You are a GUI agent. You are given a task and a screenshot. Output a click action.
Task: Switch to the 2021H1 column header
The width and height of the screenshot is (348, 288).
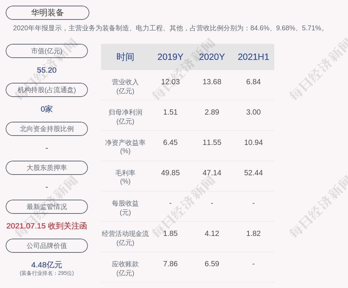(253, 57)
